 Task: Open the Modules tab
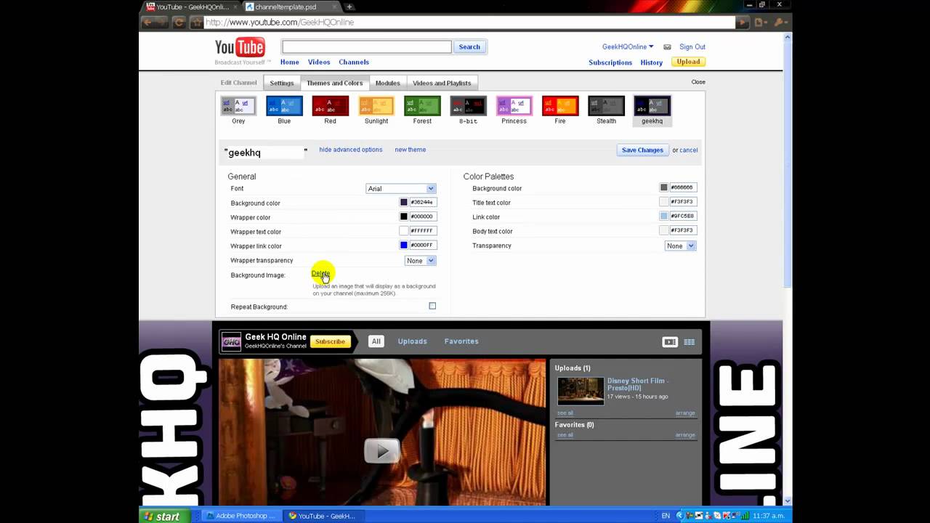[387, 83]
